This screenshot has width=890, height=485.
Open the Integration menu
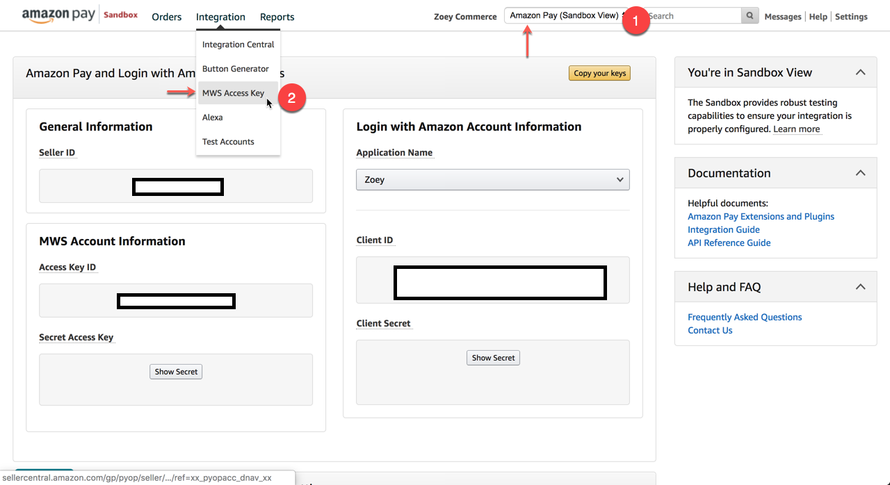click(x=220, y=17)
